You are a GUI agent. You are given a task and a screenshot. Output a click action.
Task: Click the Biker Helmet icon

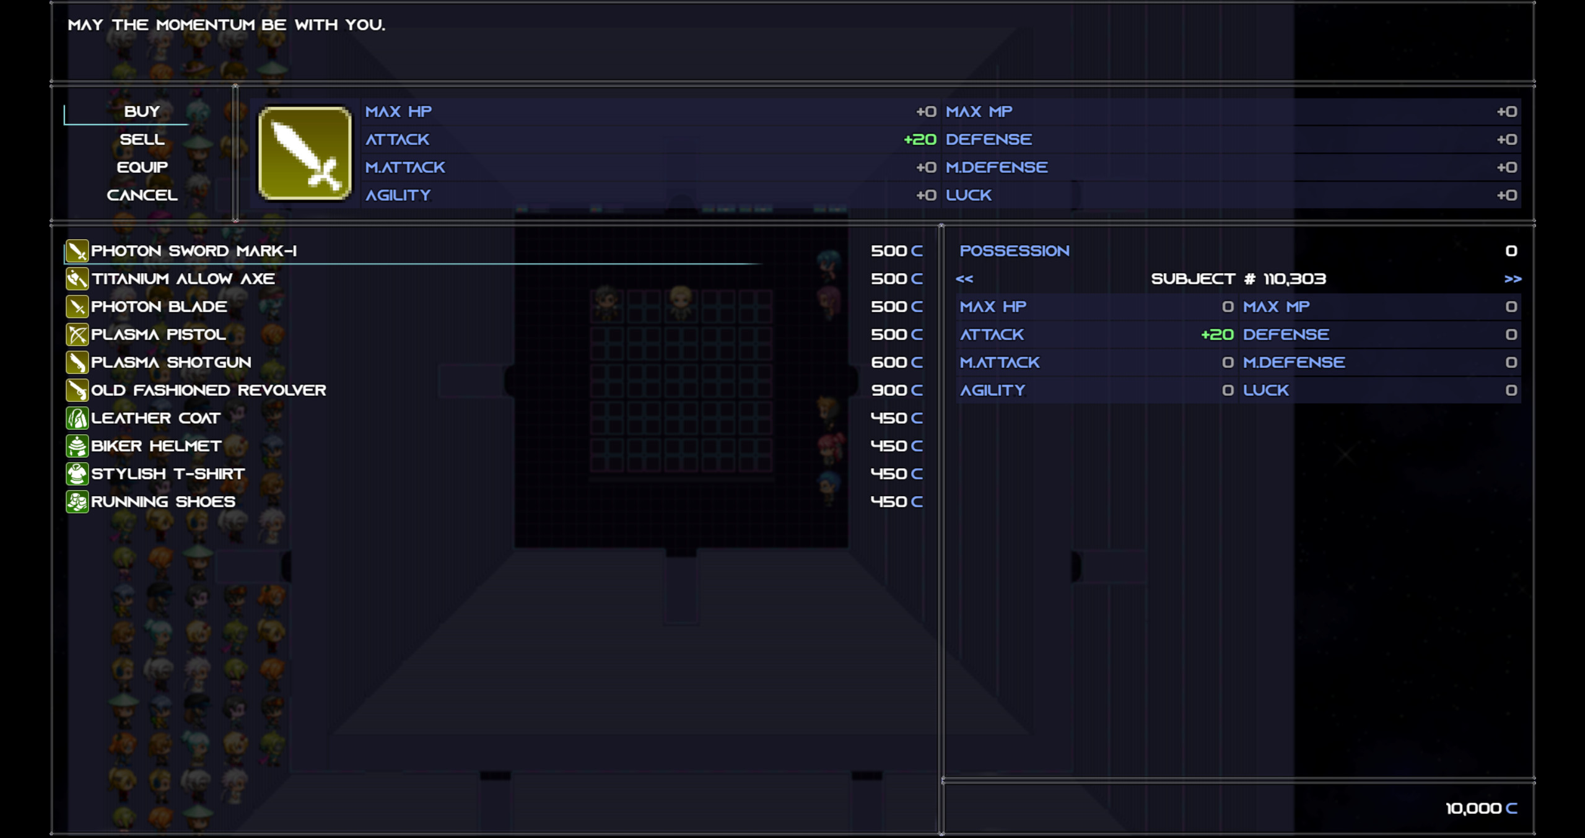point(77,445)
